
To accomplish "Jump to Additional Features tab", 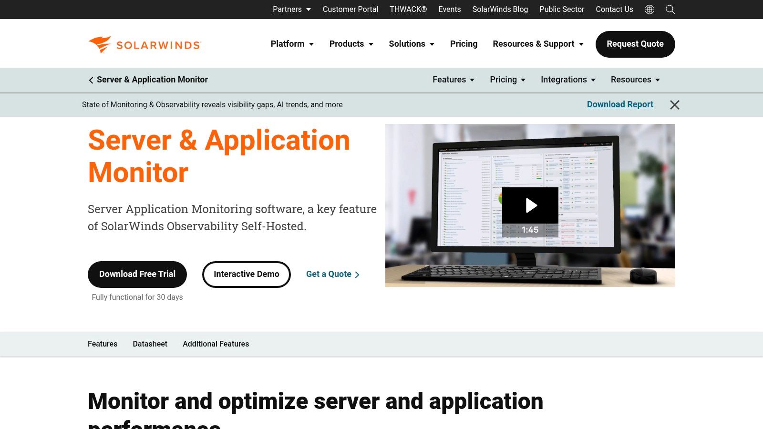I will pos(216,344).
